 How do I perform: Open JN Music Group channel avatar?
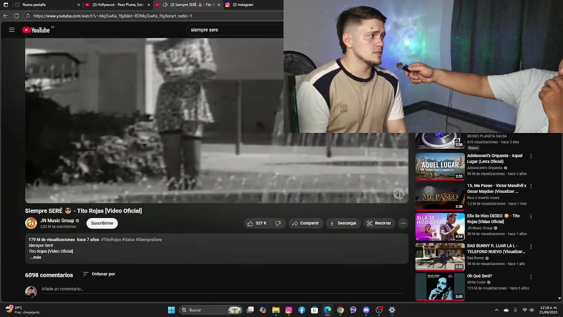click(31, 223)
